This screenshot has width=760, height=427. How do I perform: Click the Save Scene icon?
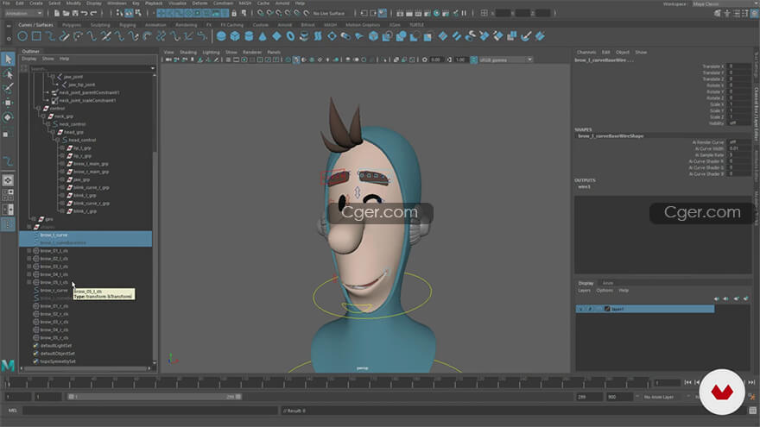(75, 13)
